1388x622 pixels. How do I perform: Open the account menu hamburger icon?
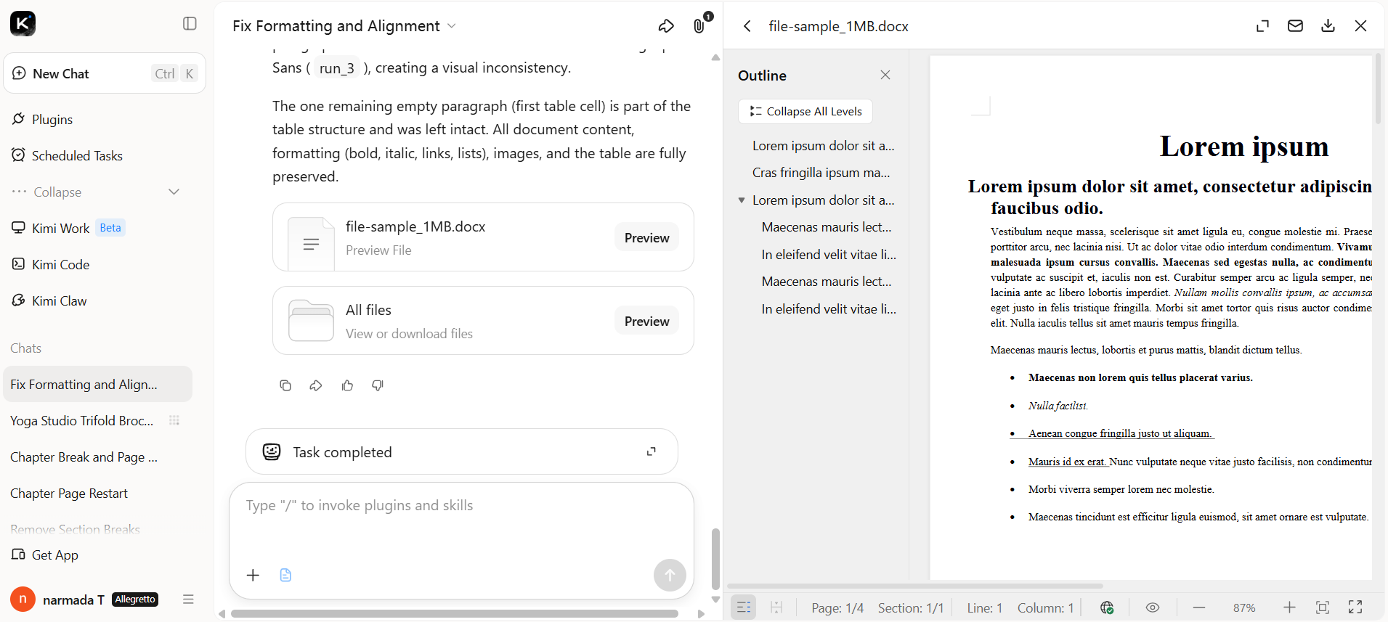pyautogui.click(x=188, y=599)
